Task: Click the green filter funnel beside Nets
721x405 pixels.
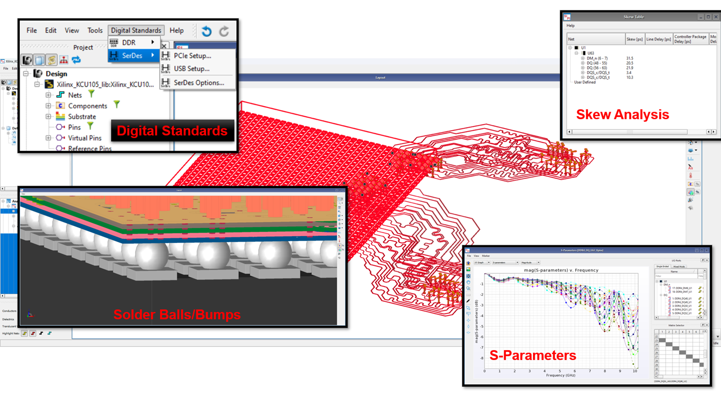Action: point(91,94)
